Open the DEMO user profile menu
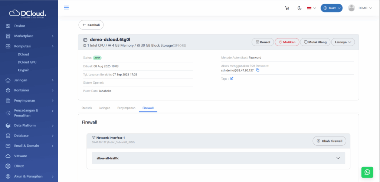This screenshot has height=182, width=380. 360,8
